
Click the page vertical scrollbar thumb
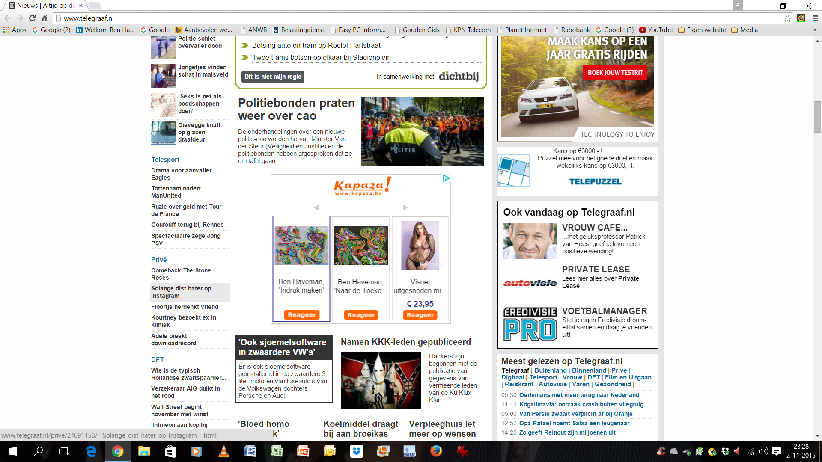coord(817,117)
